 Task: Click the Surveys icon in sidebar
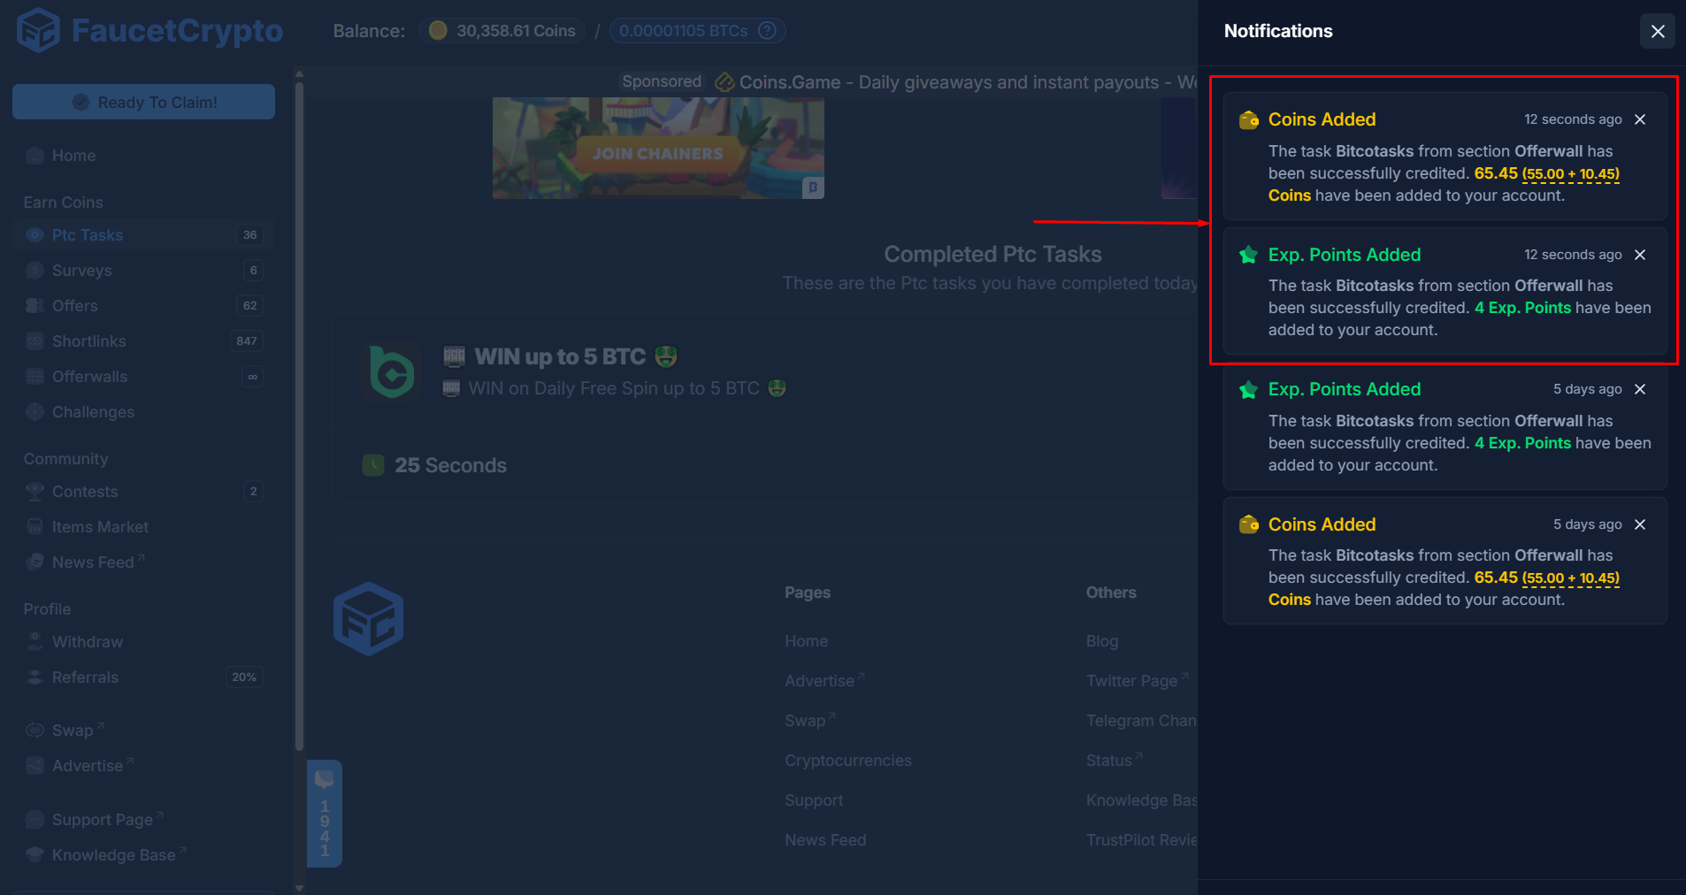pyautogui.click(x=35, y=270)
